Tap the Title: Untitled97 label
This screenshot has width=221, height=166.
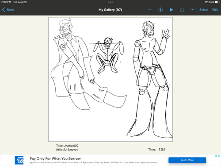tap(67, 146)
